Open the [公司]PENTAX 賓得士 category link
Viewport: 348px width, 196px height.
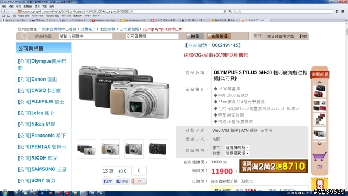click(42, 147)
